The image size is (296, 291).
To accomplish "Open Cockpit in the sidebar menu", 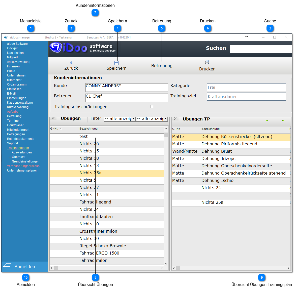I will click(x=12, y=48).
